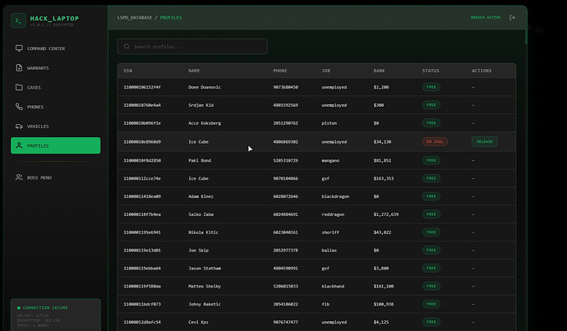Click phone number 4801592569
Viewport: 567px width, 331px height.
pyautogui.click(x=285, y=105)
